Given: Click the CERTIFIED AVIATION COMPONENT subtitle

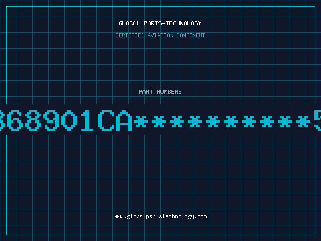Looking at the screenshot, I should pyautogui.click(x=160, y=35).
